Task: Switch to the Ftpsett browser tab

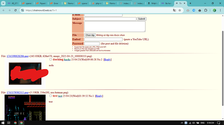Action: (x=41, y=3)
